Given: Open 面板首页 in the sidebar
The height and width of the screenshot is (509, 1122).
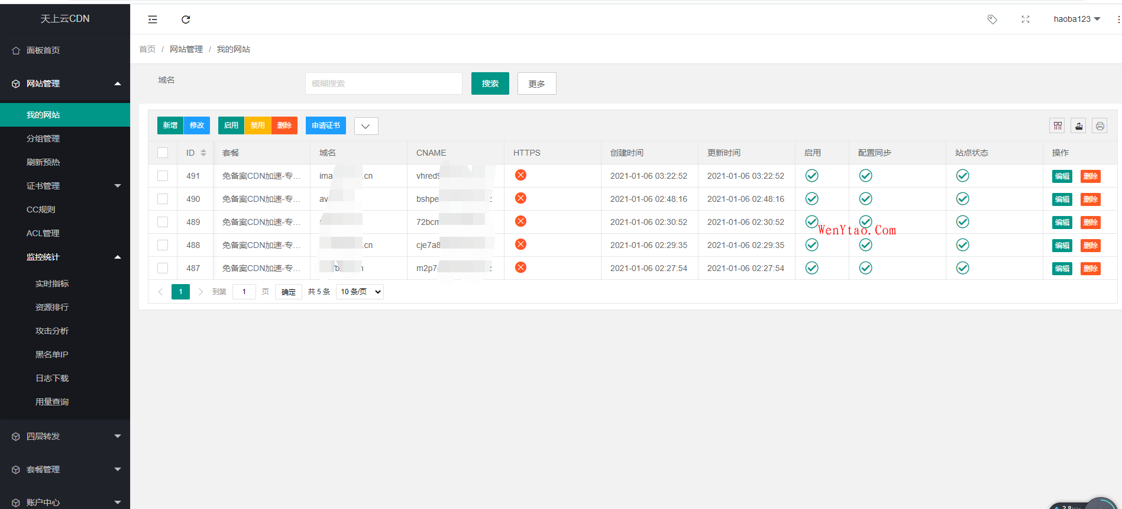Looking at the screenshot, I should point(65,50).
